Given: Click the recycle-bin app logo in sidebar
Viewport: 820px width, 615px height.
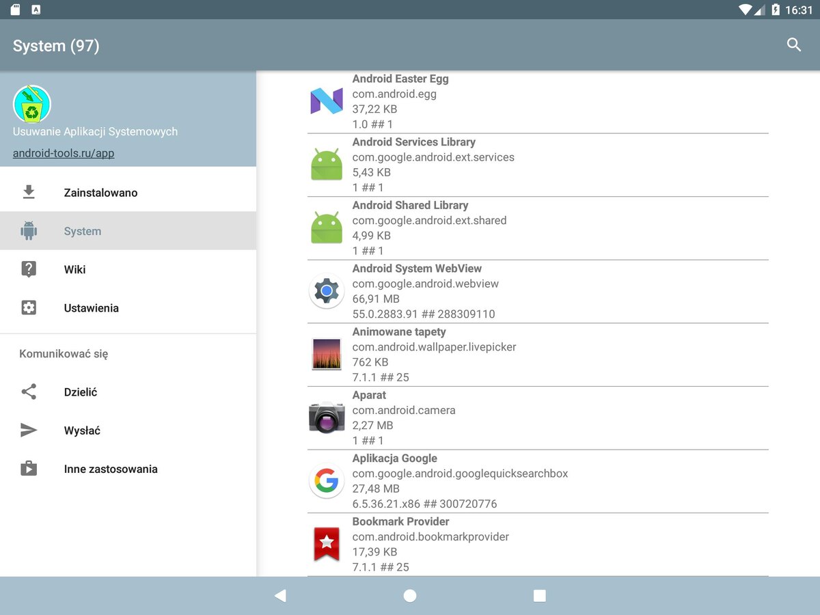Looking at the screenshot, I should pyautogui.click(x=31, y=102).
